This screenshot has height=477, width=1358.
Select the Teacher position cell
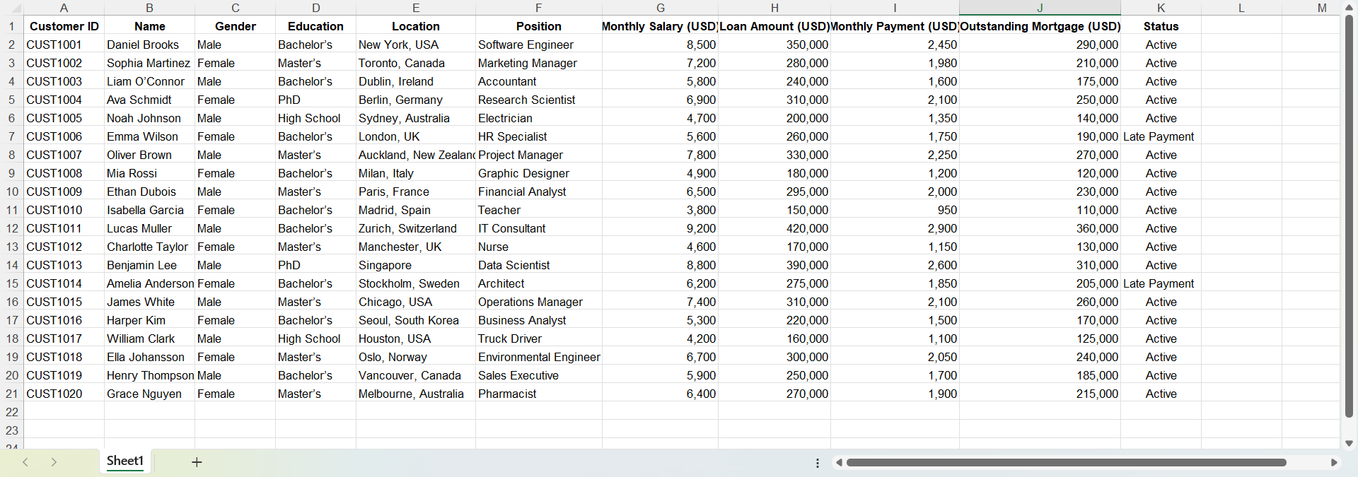[x=539, y=210]
